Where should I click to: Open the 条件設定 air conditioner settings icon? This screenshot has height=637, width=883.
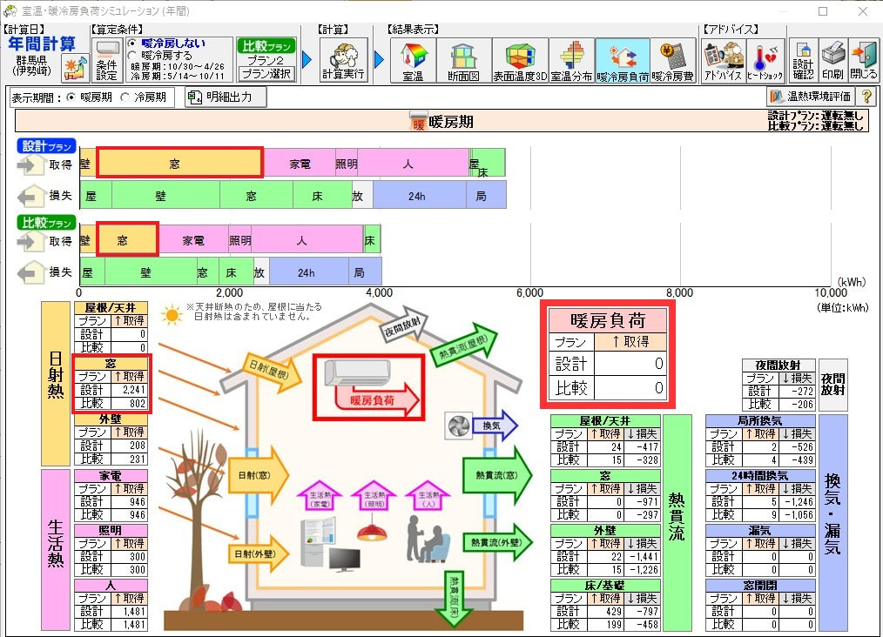pyautogui.click(x=106, y=61)
